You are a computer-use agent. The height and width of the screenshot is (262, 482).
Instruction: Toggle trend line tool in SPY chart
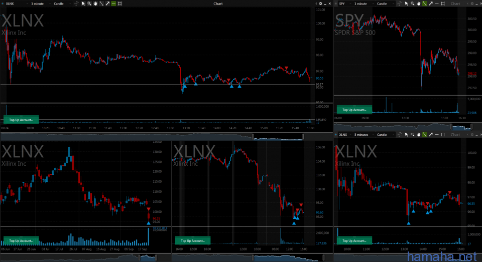[x=424, y=4]
